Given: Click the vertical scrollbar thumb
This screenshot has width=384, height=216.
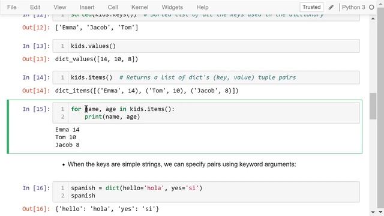Looking at the screenshot, I should [x=373, y=106].
